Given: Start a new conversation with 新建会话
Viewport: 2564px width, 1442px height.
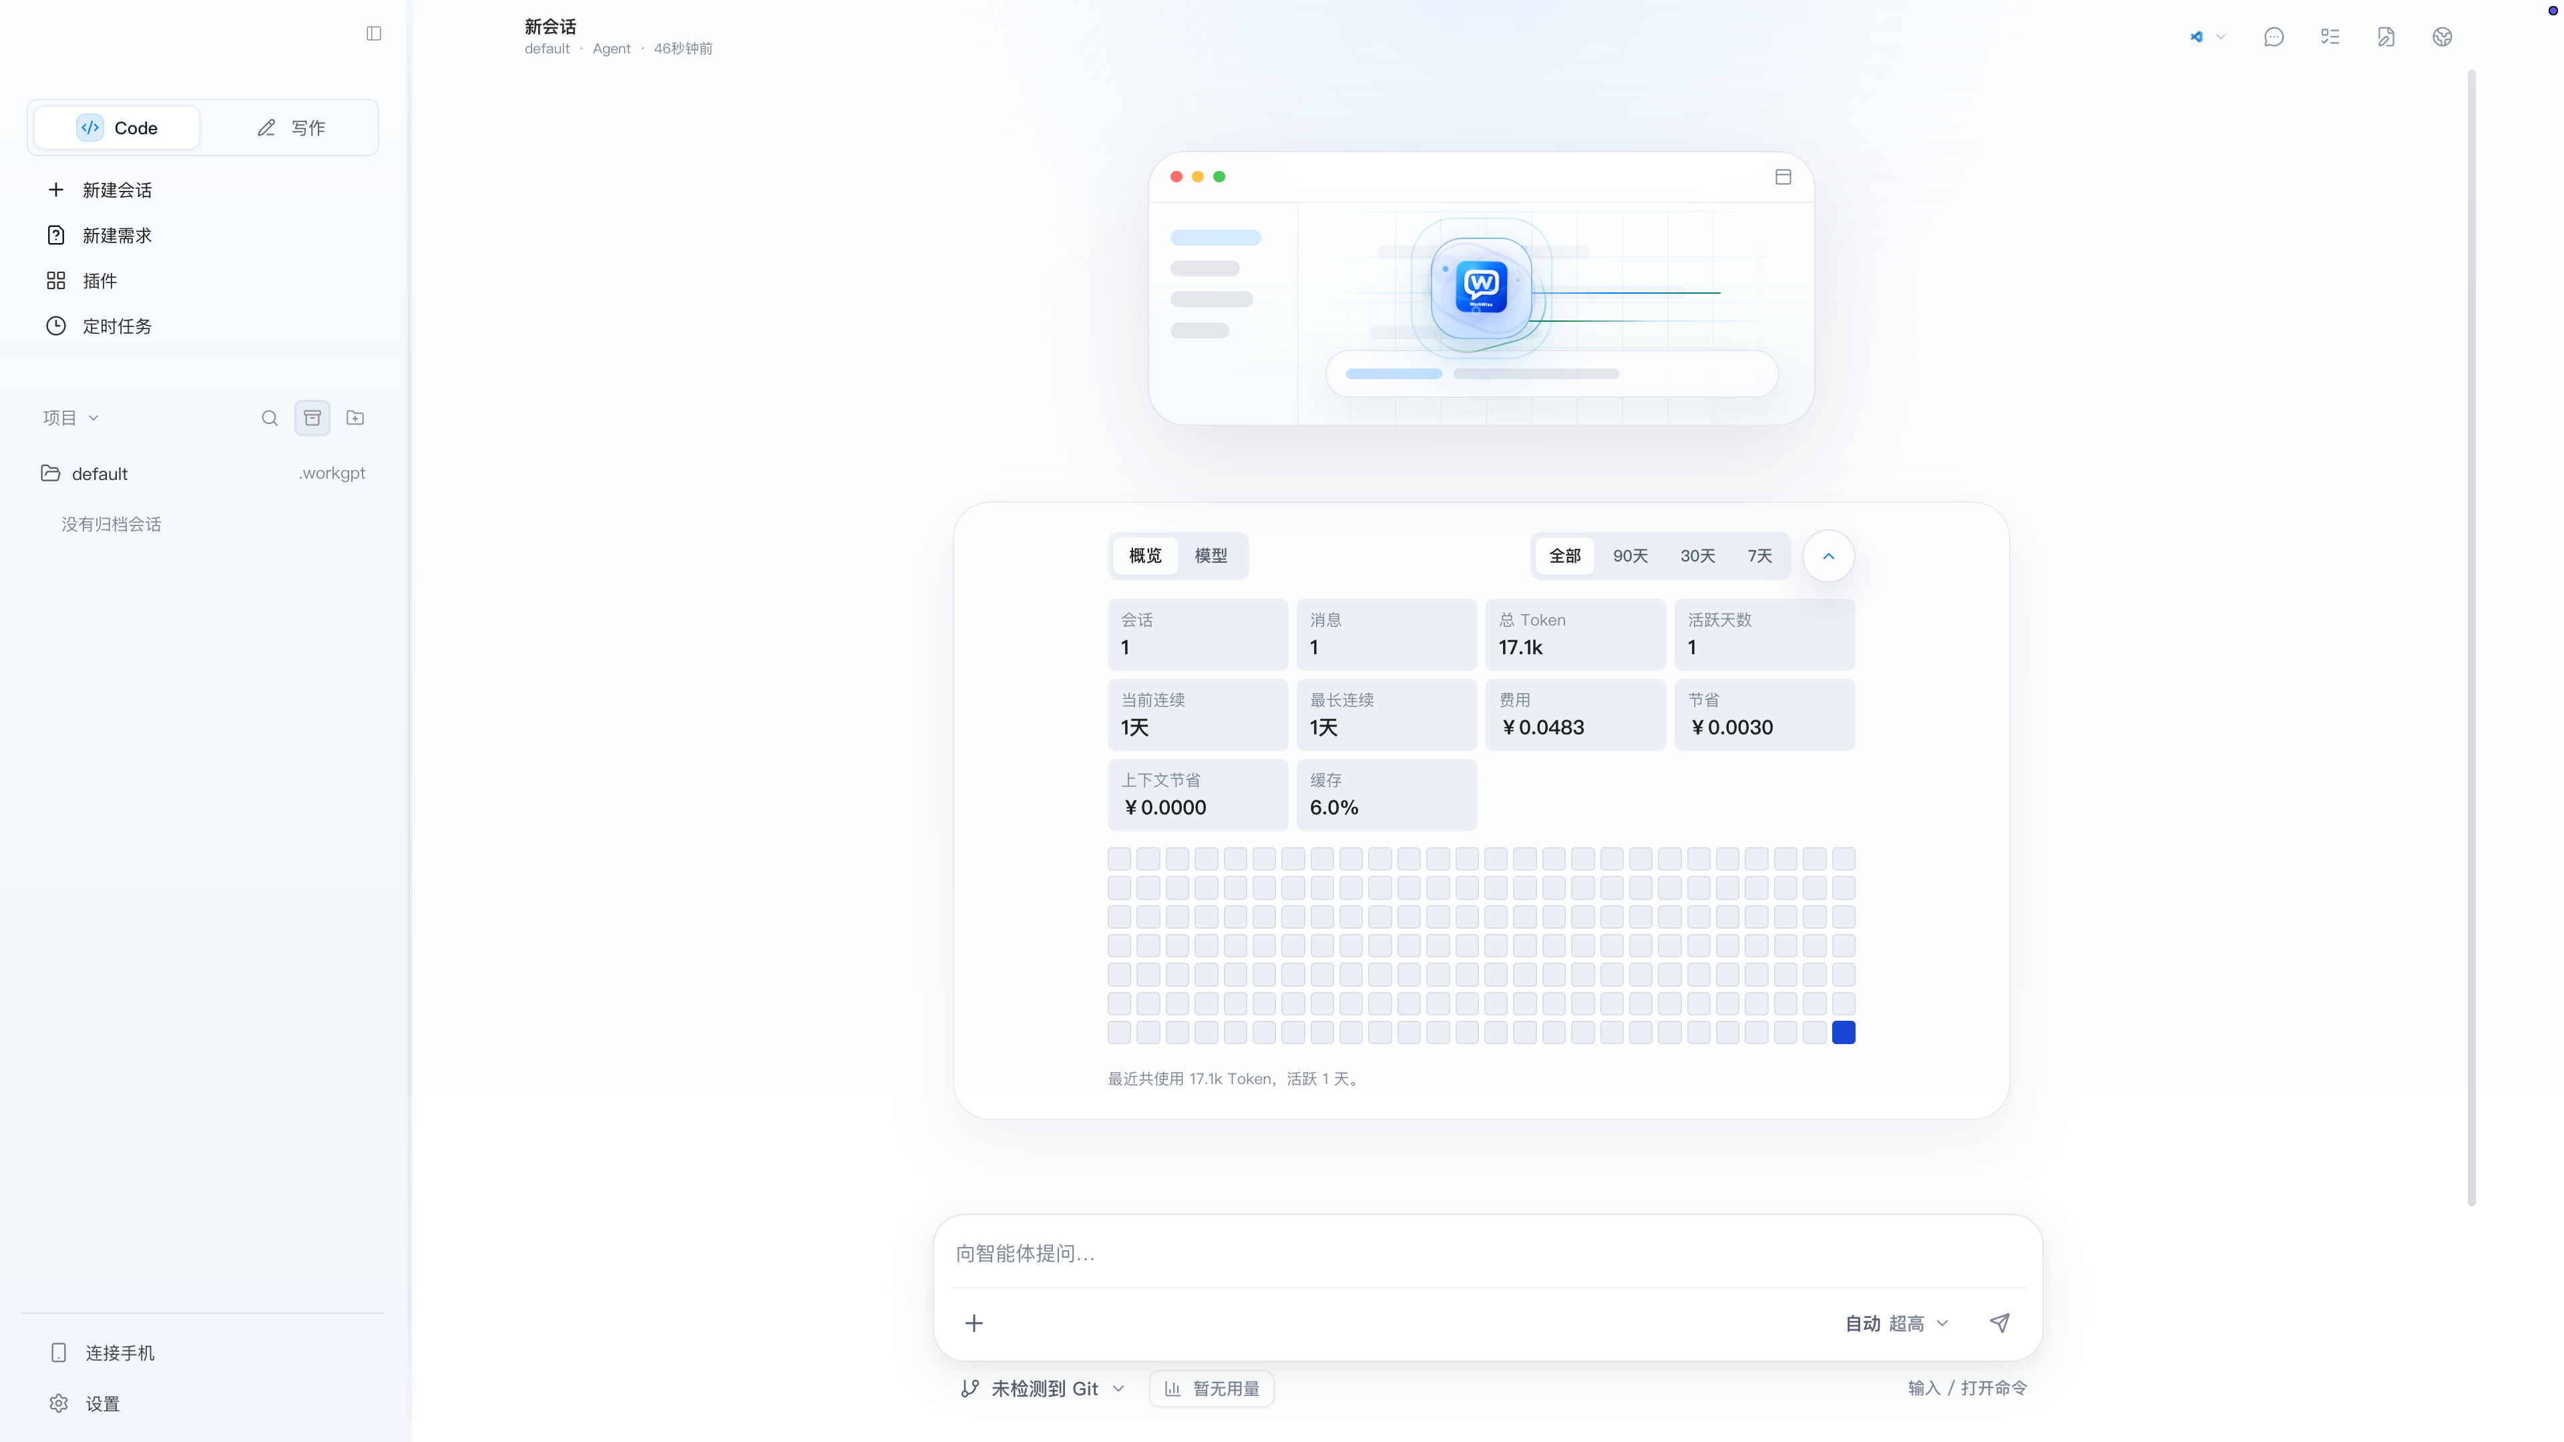Looking at the screenshot, I should [118, 190].
